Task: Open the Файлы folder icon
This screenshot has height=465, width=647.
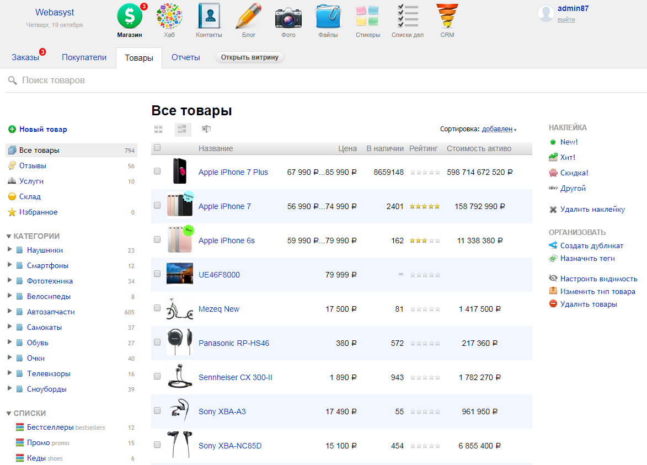Action: click(x=328, y=17)
